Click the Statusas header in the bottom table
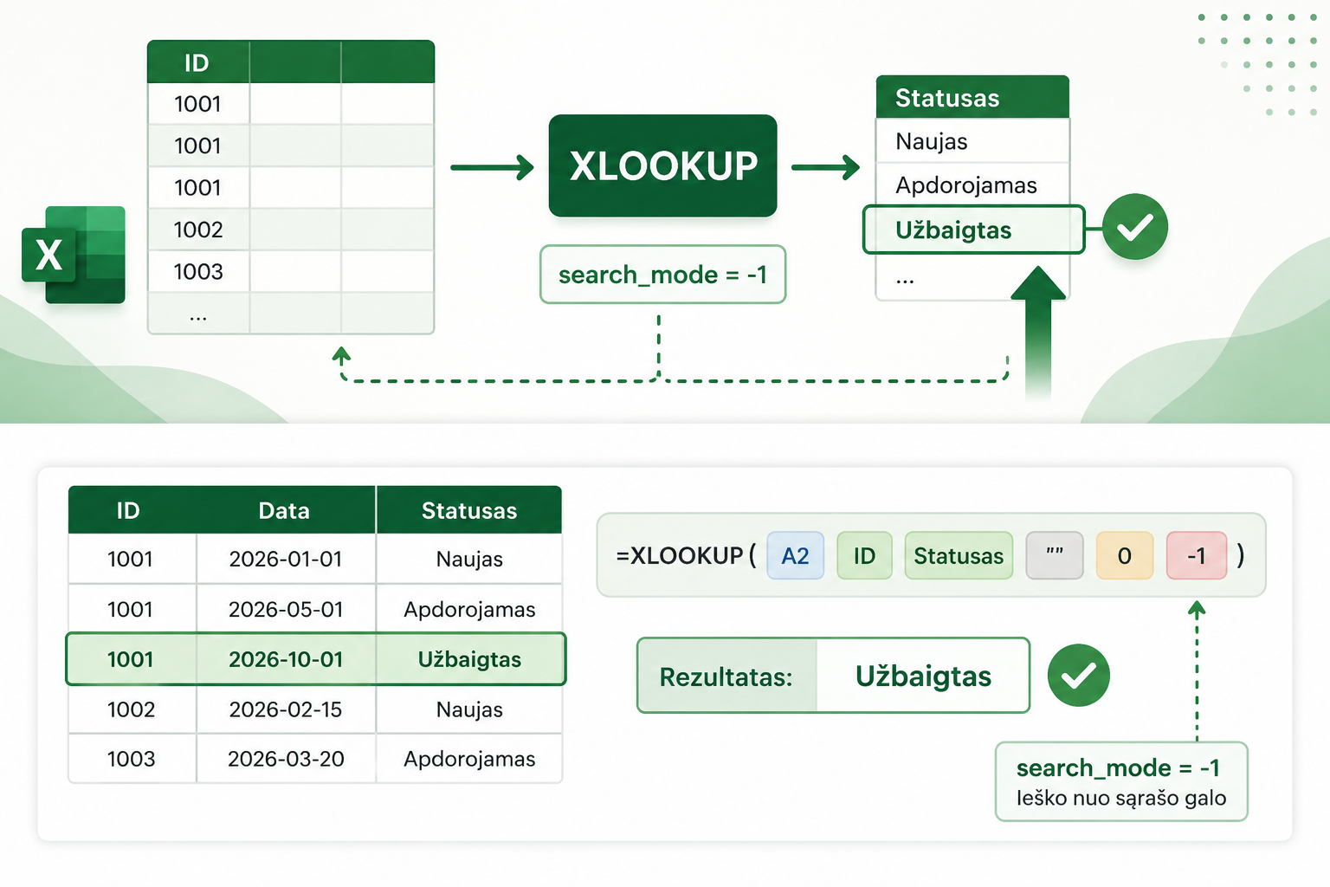This screenshot has width=1330, height=887. coord(469,510)
